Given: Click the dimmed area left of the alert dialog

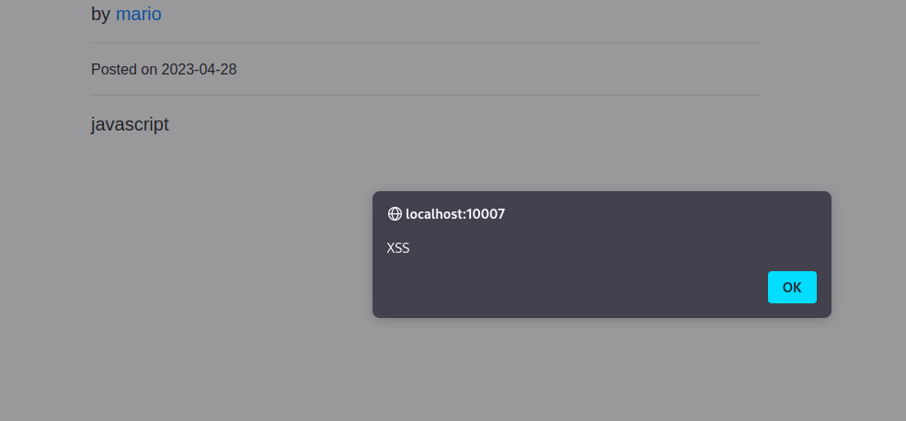Looking at the screenshot, I should tap(185, 254).
